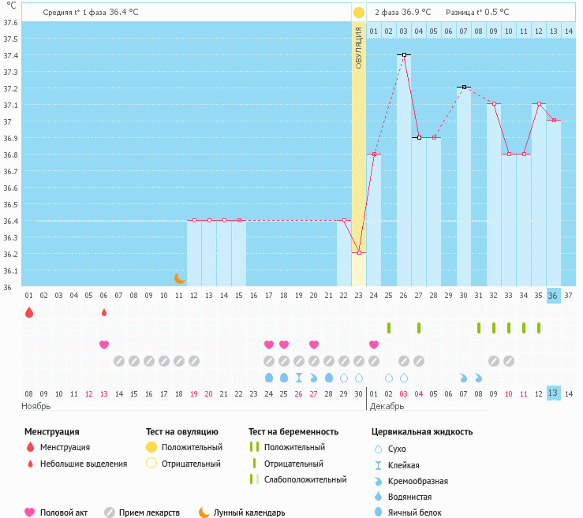Select the 36.9 temperature point on day 27

coord(419,137)
